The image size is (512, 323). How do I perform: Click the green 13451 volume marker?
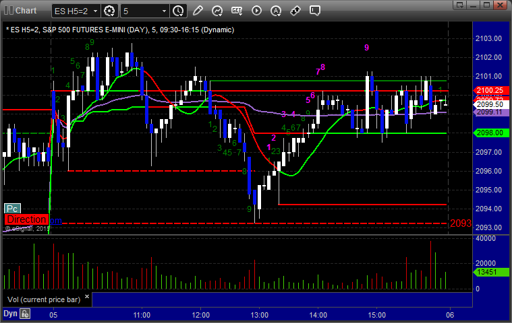click(491, 273)
